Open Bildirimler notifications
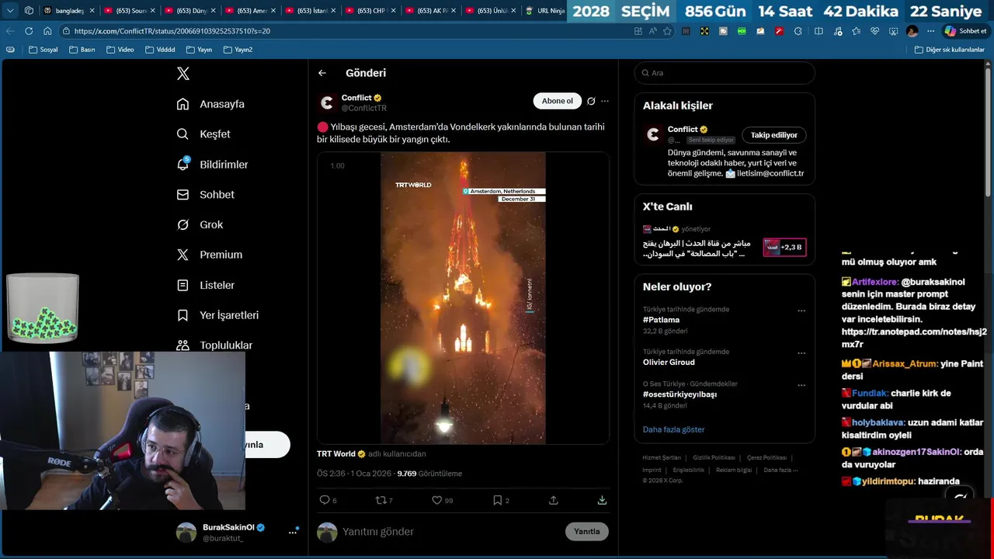 tap(212, 165)
